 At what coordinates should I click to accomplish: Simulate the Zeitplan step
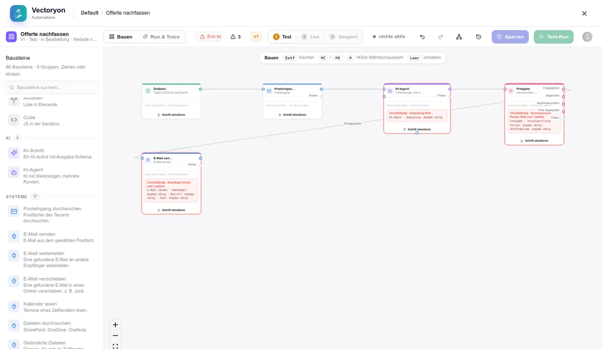[x=171, y=114]
